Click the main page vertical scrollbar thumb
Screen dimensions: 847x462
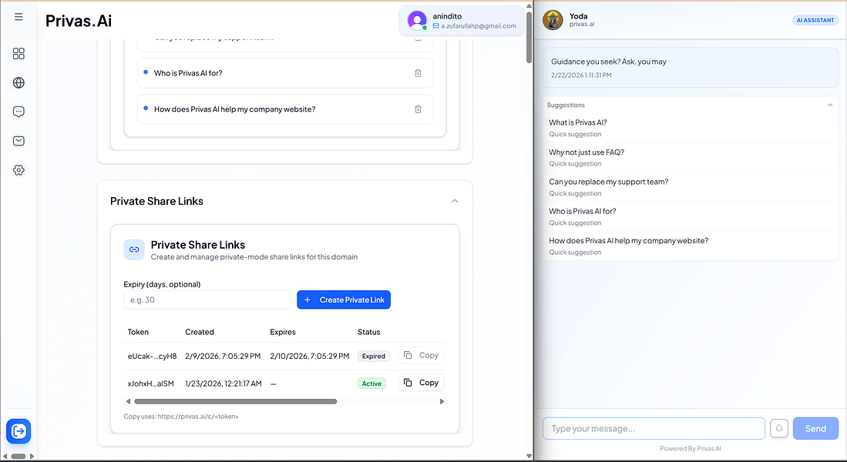529,37
